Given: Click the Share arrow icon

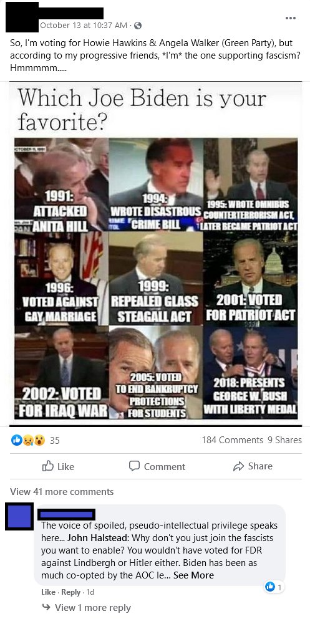Looking at the screenshot, I should (238, 466).
